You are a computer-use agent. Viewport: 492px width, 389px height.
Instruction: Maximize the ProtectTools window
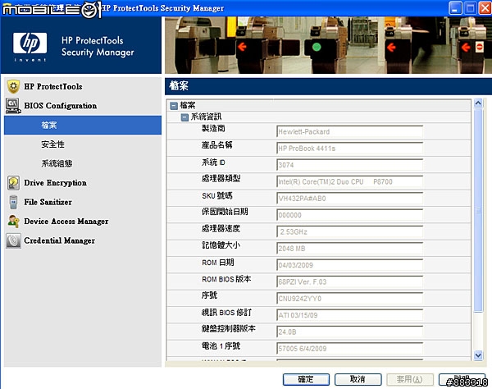(470, 8)
